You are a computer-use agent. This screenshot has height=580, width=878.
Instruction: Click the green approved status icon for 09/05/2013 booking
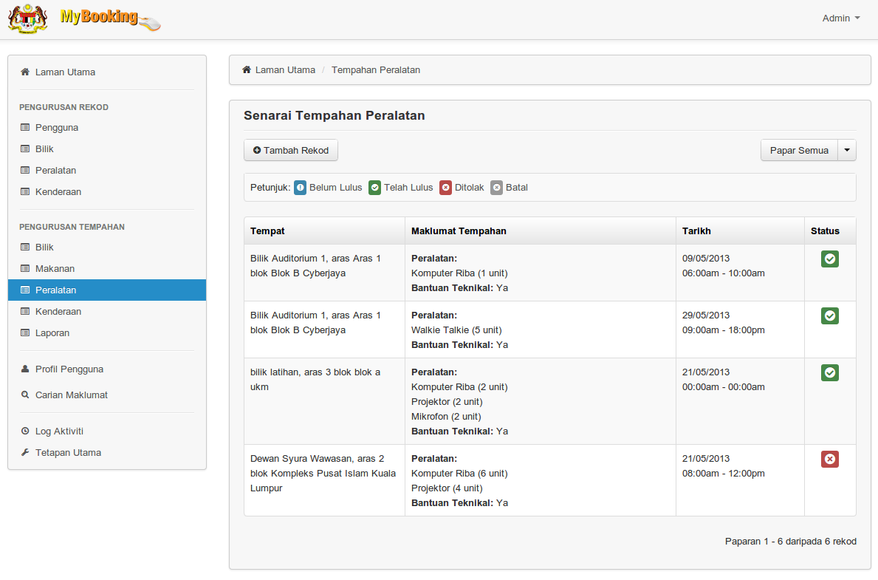(x=830, y=259)
